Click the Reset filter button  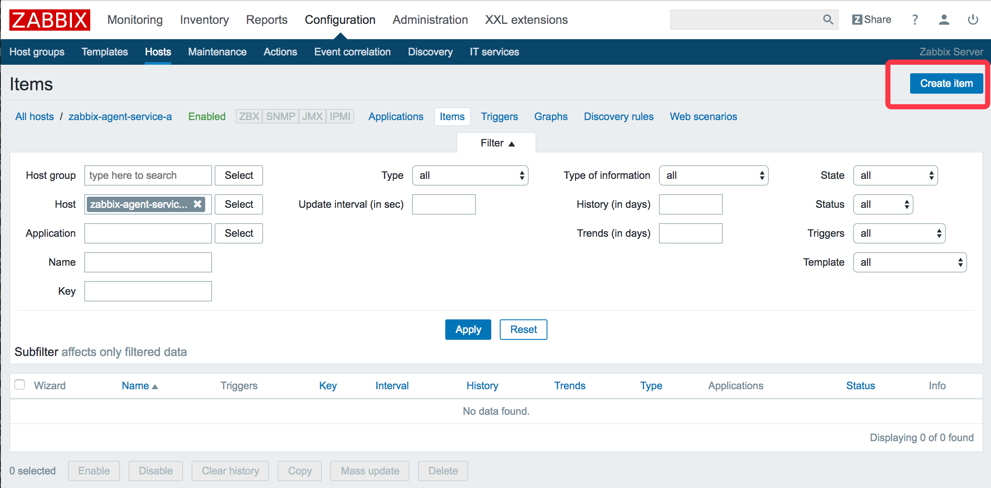pos(523,329)
